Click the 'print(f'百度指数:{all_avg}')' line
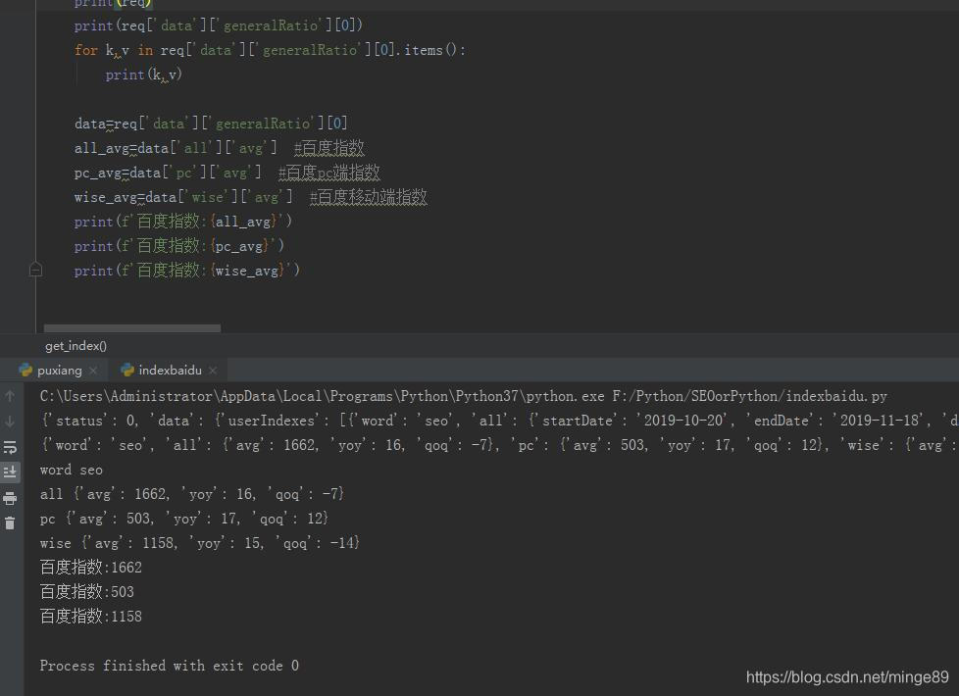This screenshot has height=696, width=959. pos(182,222)
